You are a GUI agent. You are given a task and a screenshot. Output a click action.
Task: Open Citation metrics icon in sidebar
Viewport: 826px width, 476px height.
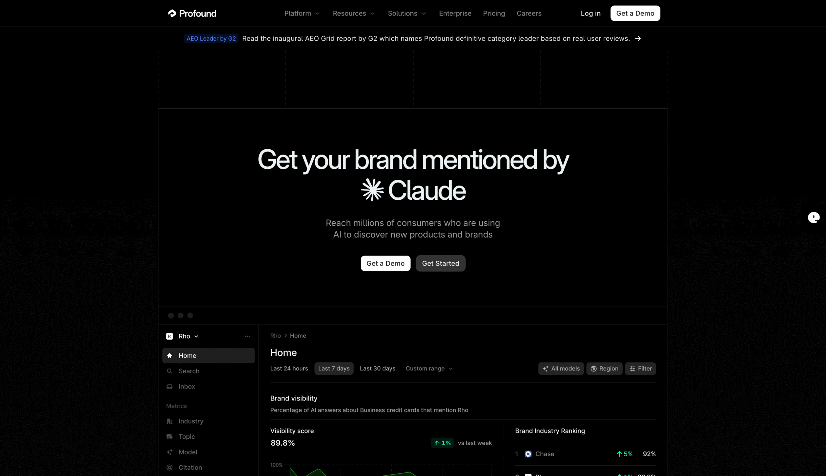click(x=169, y=468)
